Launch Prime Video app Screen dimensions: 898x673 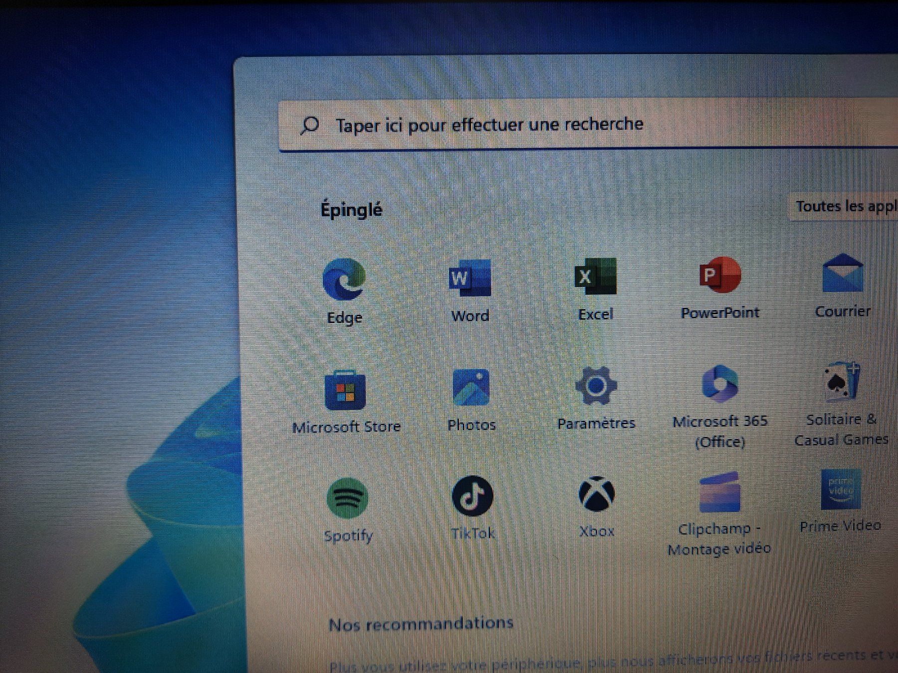coord(841,489)
